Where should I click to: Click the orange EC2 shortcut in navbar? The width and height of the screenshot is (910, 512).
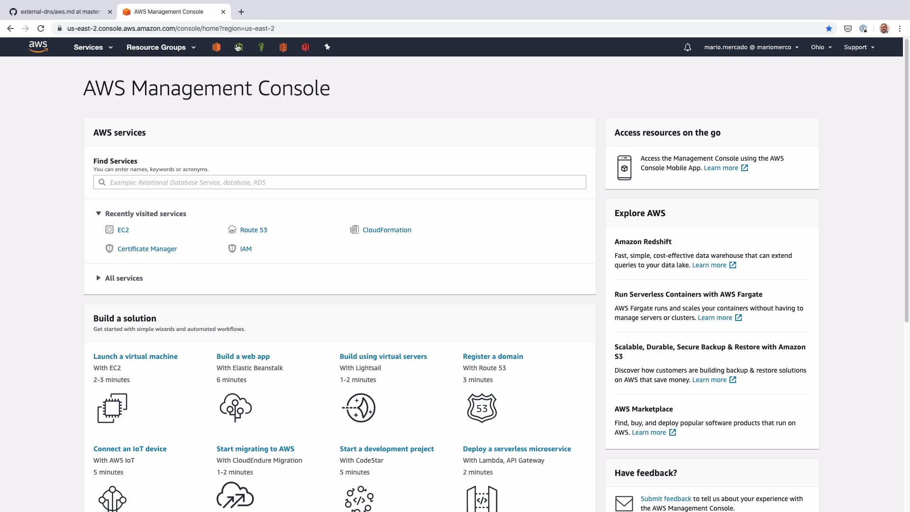[216, 47]
